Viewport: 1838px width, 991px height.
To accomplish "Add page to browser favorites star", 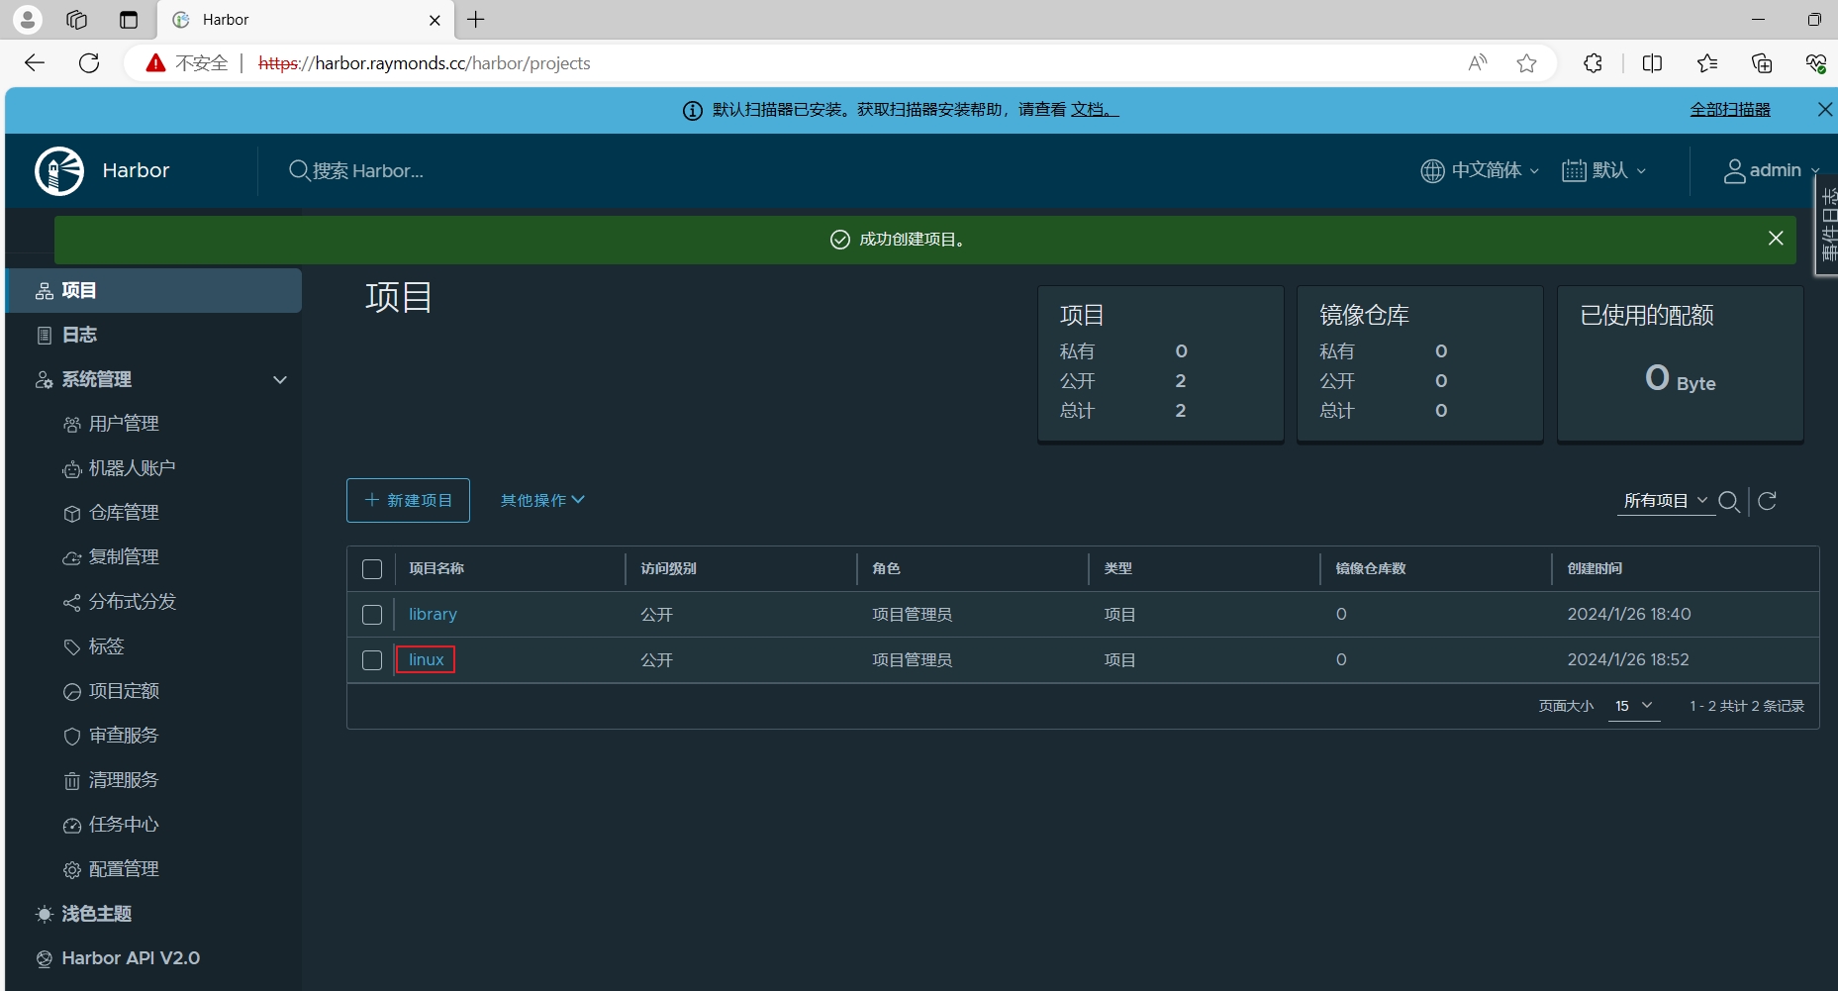I will pos(1526,63).
